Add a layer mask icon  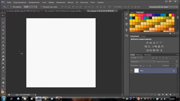(159, 95)
